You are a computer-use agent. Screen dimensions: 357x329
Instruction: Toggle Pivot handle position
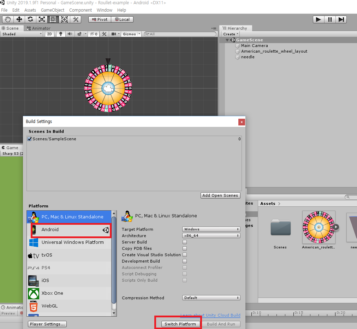[x=100, y=19]
